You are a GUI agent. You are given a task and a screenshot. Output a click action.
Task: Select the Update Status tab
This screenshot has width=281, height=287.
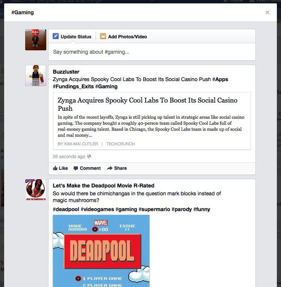[x=72, y=36]
